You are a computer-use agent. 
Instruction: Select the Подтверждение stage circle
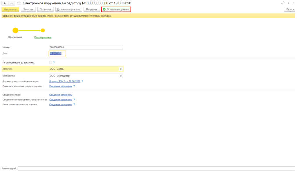[43, 30]
